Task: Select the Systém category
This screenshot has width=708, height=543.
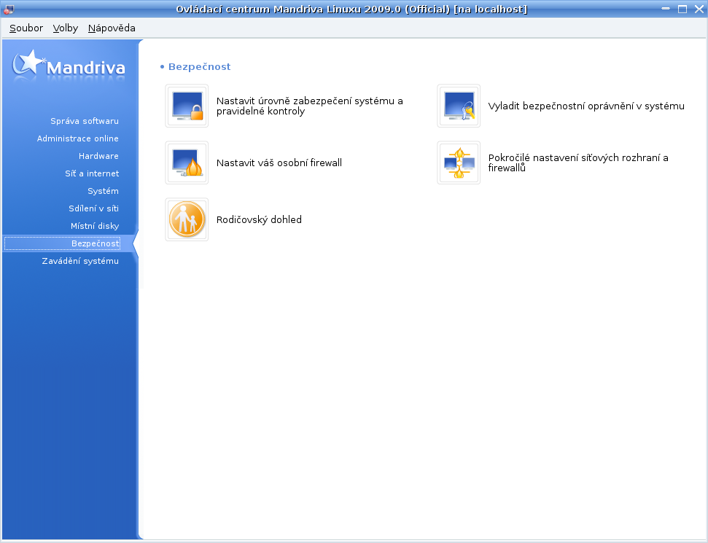Action: [x=103, y=192]
